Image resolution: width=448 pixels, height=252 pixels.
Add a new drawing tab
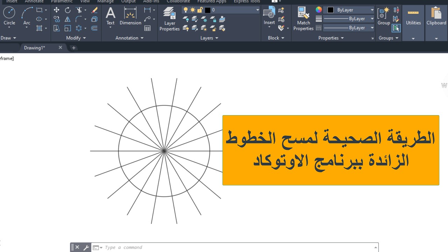(x=74, y=48)
